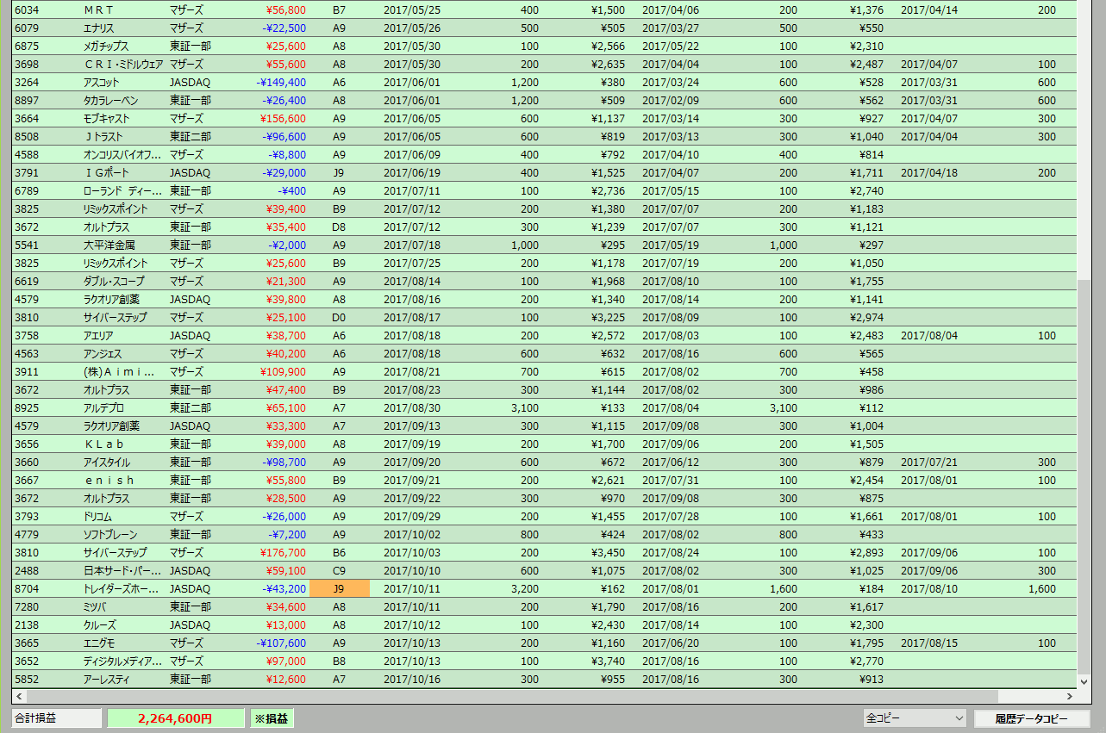Select the アルデプロ stock name
The image size is (1106, 733).
[103, 407]
